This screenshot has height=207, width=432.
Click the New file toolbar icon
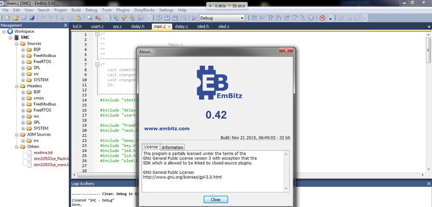point(8,18)
